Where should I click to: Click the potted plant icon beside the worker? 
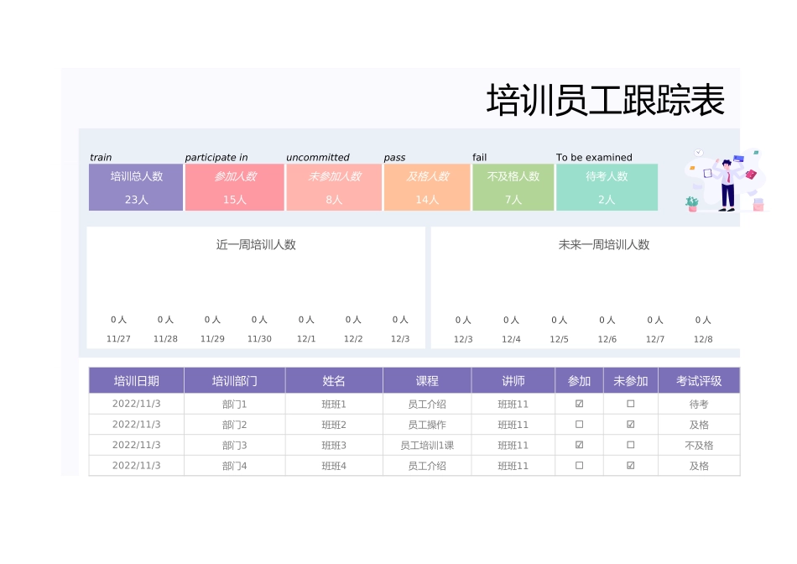point(691,204)
